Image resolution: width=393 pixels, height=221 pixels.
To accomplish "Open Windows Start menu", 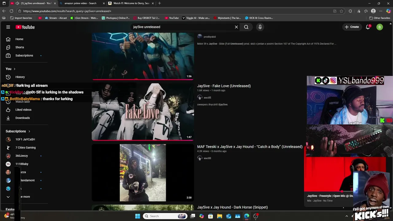I will (138, 216).
